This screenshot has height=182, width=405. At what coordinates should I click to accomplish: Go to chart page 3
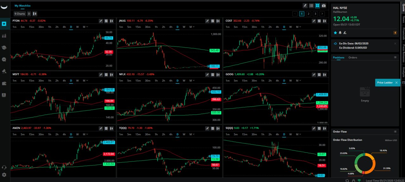pos(315,14)
